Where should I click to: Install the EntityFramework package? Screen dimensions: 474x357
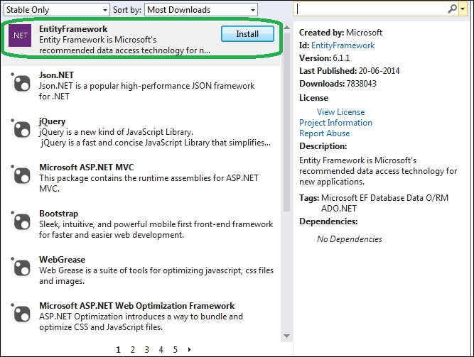coord(247,34)
